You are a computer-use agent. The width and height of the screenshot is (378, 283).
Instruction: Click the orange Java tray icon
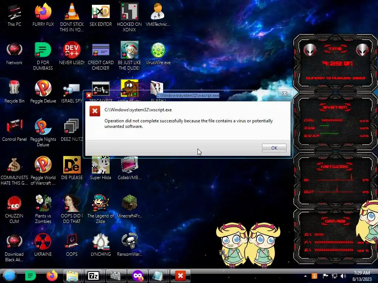click(315, 276)
